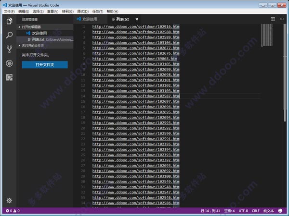The image size is (289, 216).
Task: Open the 转到(G) menu
Action: pos(67,12)
